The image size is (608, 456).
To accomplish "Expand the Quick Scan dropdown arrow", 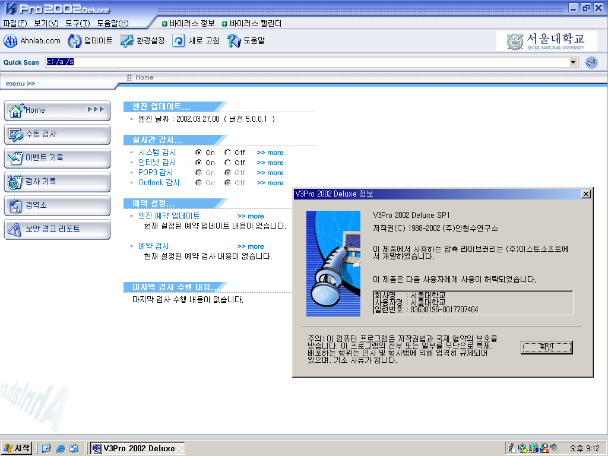I will click(574, 62).
